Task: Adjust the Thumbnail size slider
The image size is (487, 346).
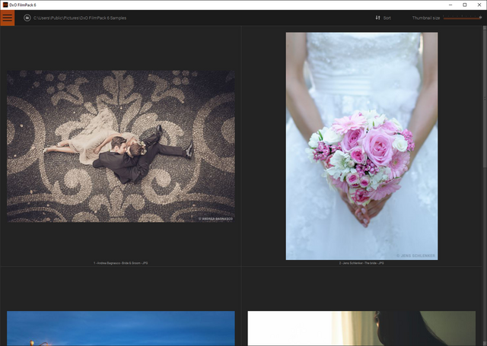Action: [462, 17]
